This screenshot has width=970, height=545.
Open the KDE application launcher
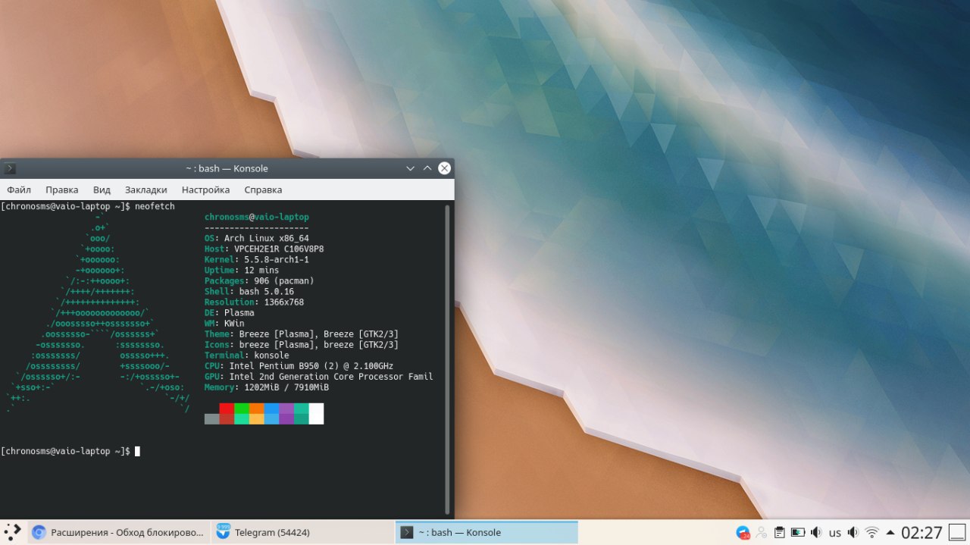pyautogui.click(x=13, y=532)
